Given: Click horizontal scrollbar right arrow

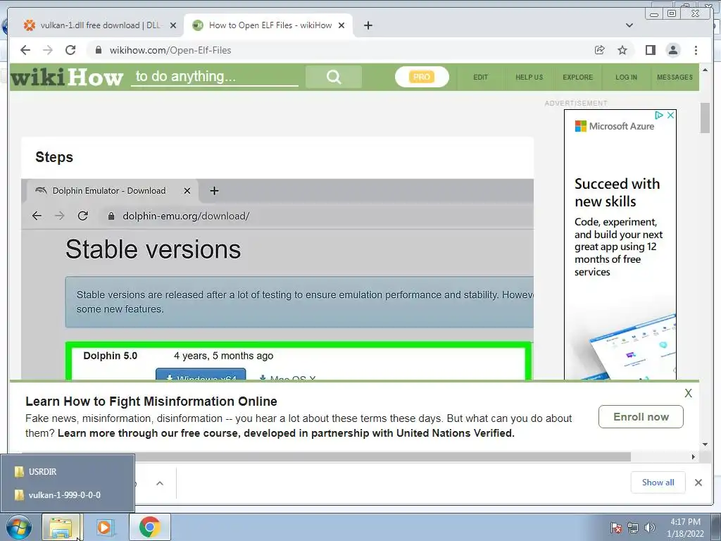Looking at the screenshot, I should pyautogui.click(x=694, y=456).
